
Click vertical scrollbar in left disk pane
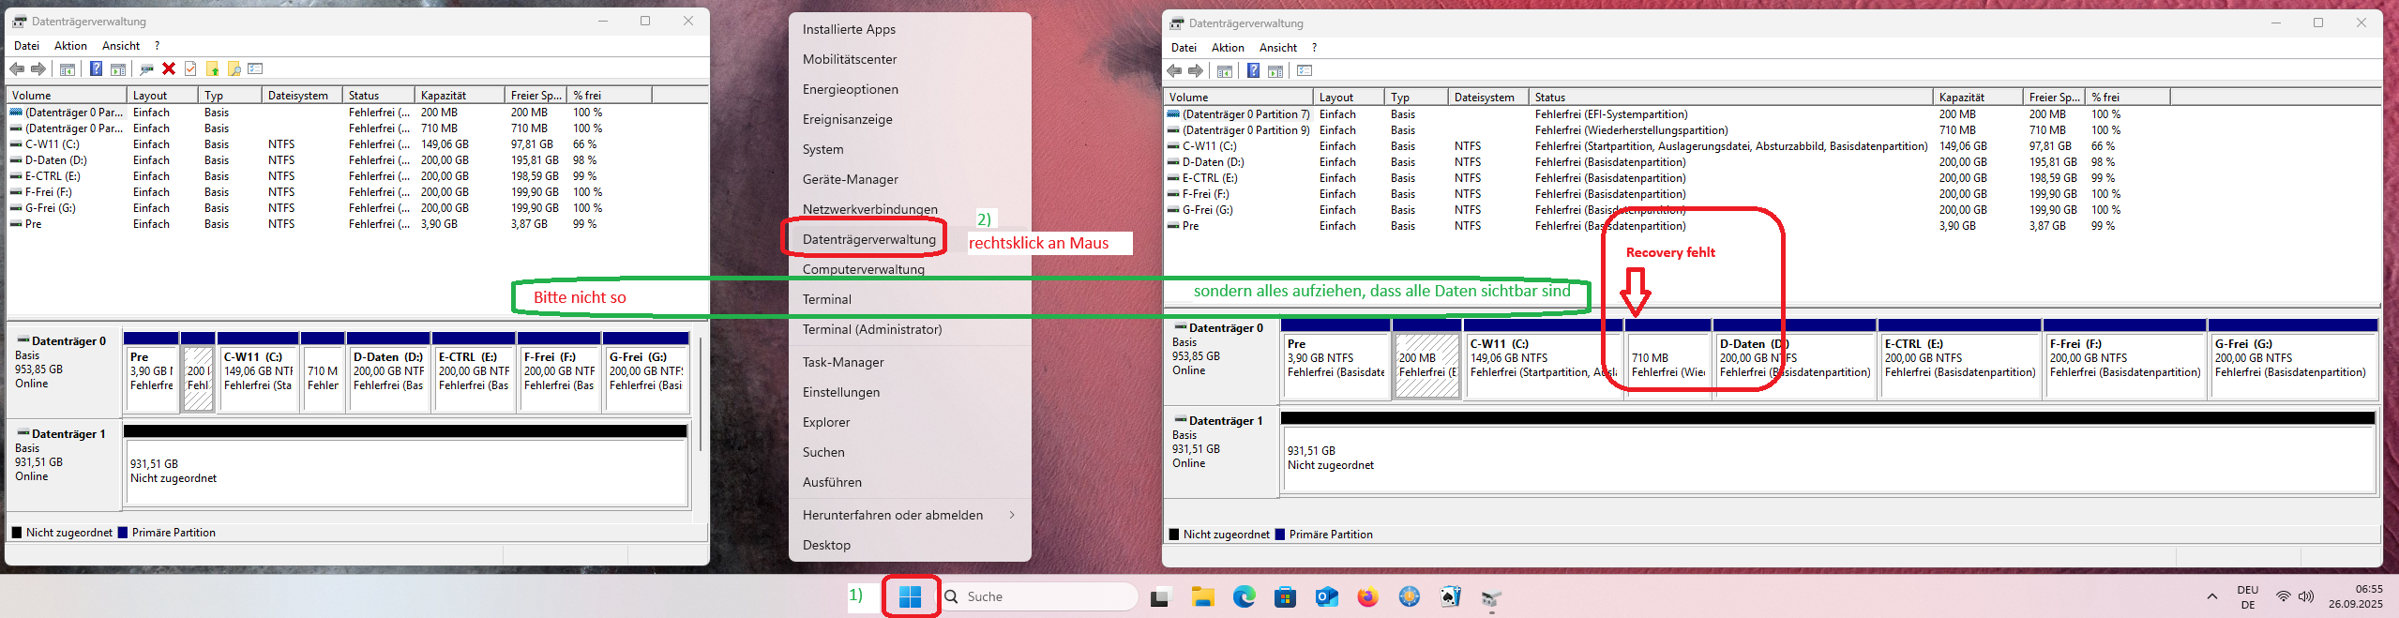pyautogui.click(x=700, y=394)
